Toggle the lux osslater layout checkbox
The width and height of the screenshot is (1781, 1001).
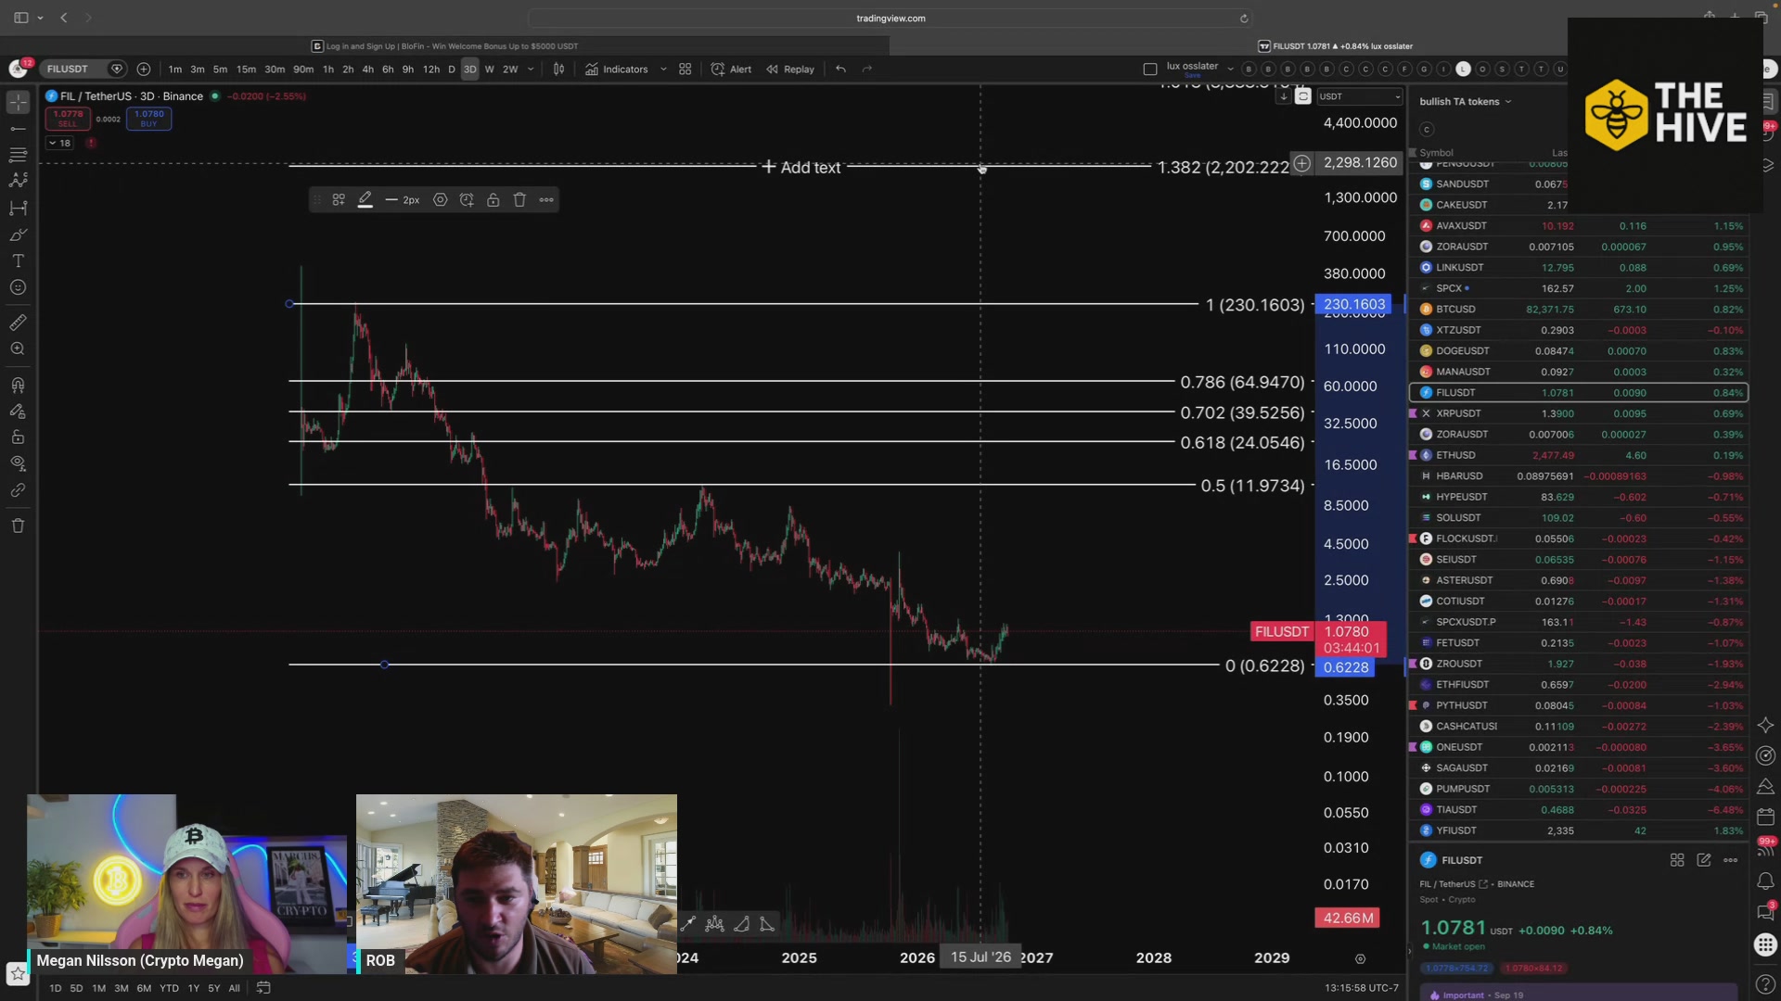click(x=1150, y=69)
